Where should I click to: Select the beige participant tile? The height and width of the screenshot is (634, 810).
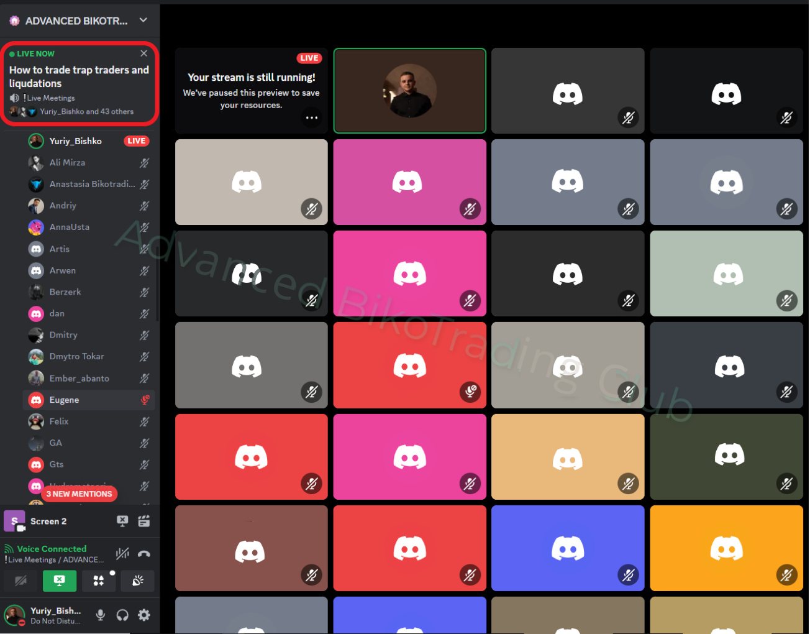252,182
